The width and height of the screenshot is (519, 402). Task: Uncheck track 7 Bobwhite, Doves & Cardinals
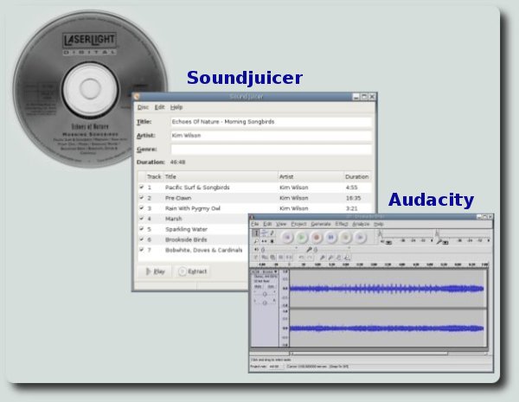click(142, 250)
